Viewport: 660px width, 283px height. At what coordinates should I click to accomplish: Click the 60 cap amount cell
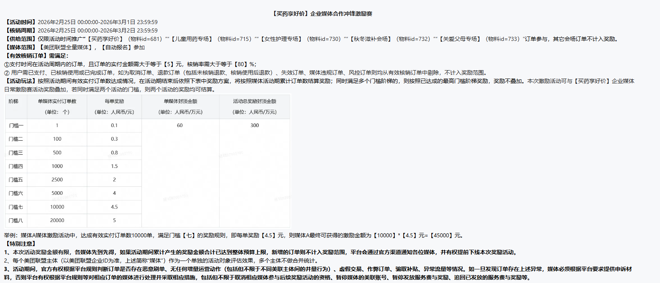coord(180,125)
